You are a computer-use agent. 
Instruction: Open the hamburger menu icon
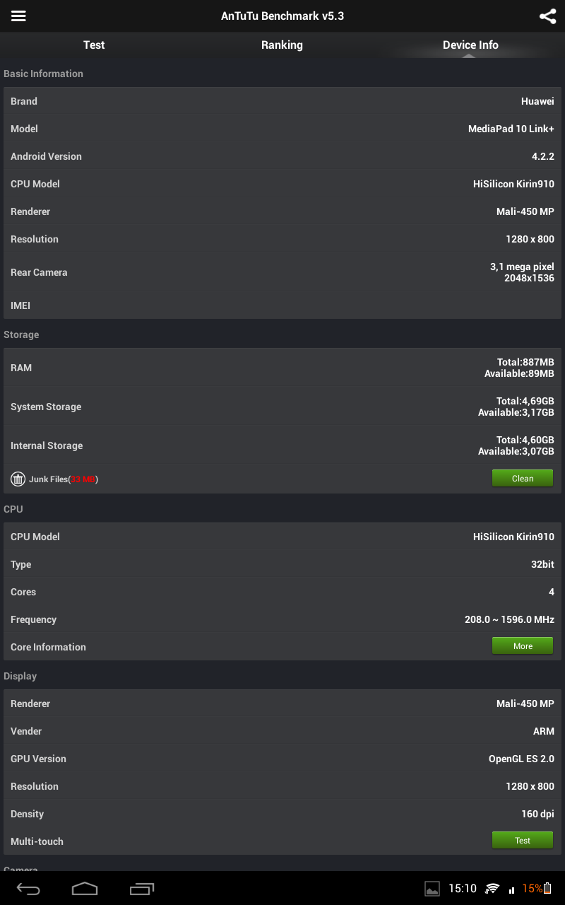(x=18, y=16)
